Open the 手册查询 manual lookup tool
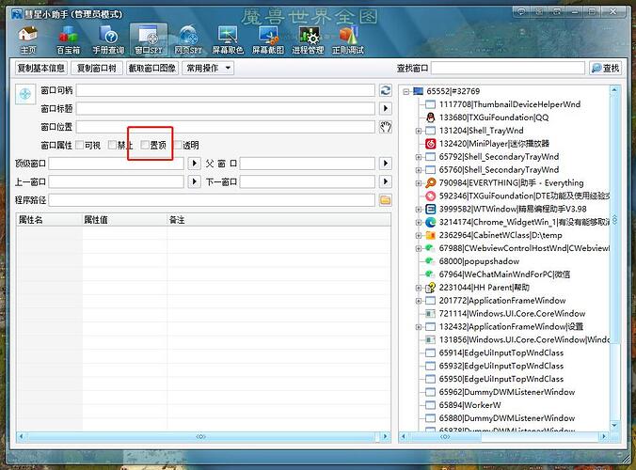This screenshot has width=636, height=470. click(x=107, y=39)
